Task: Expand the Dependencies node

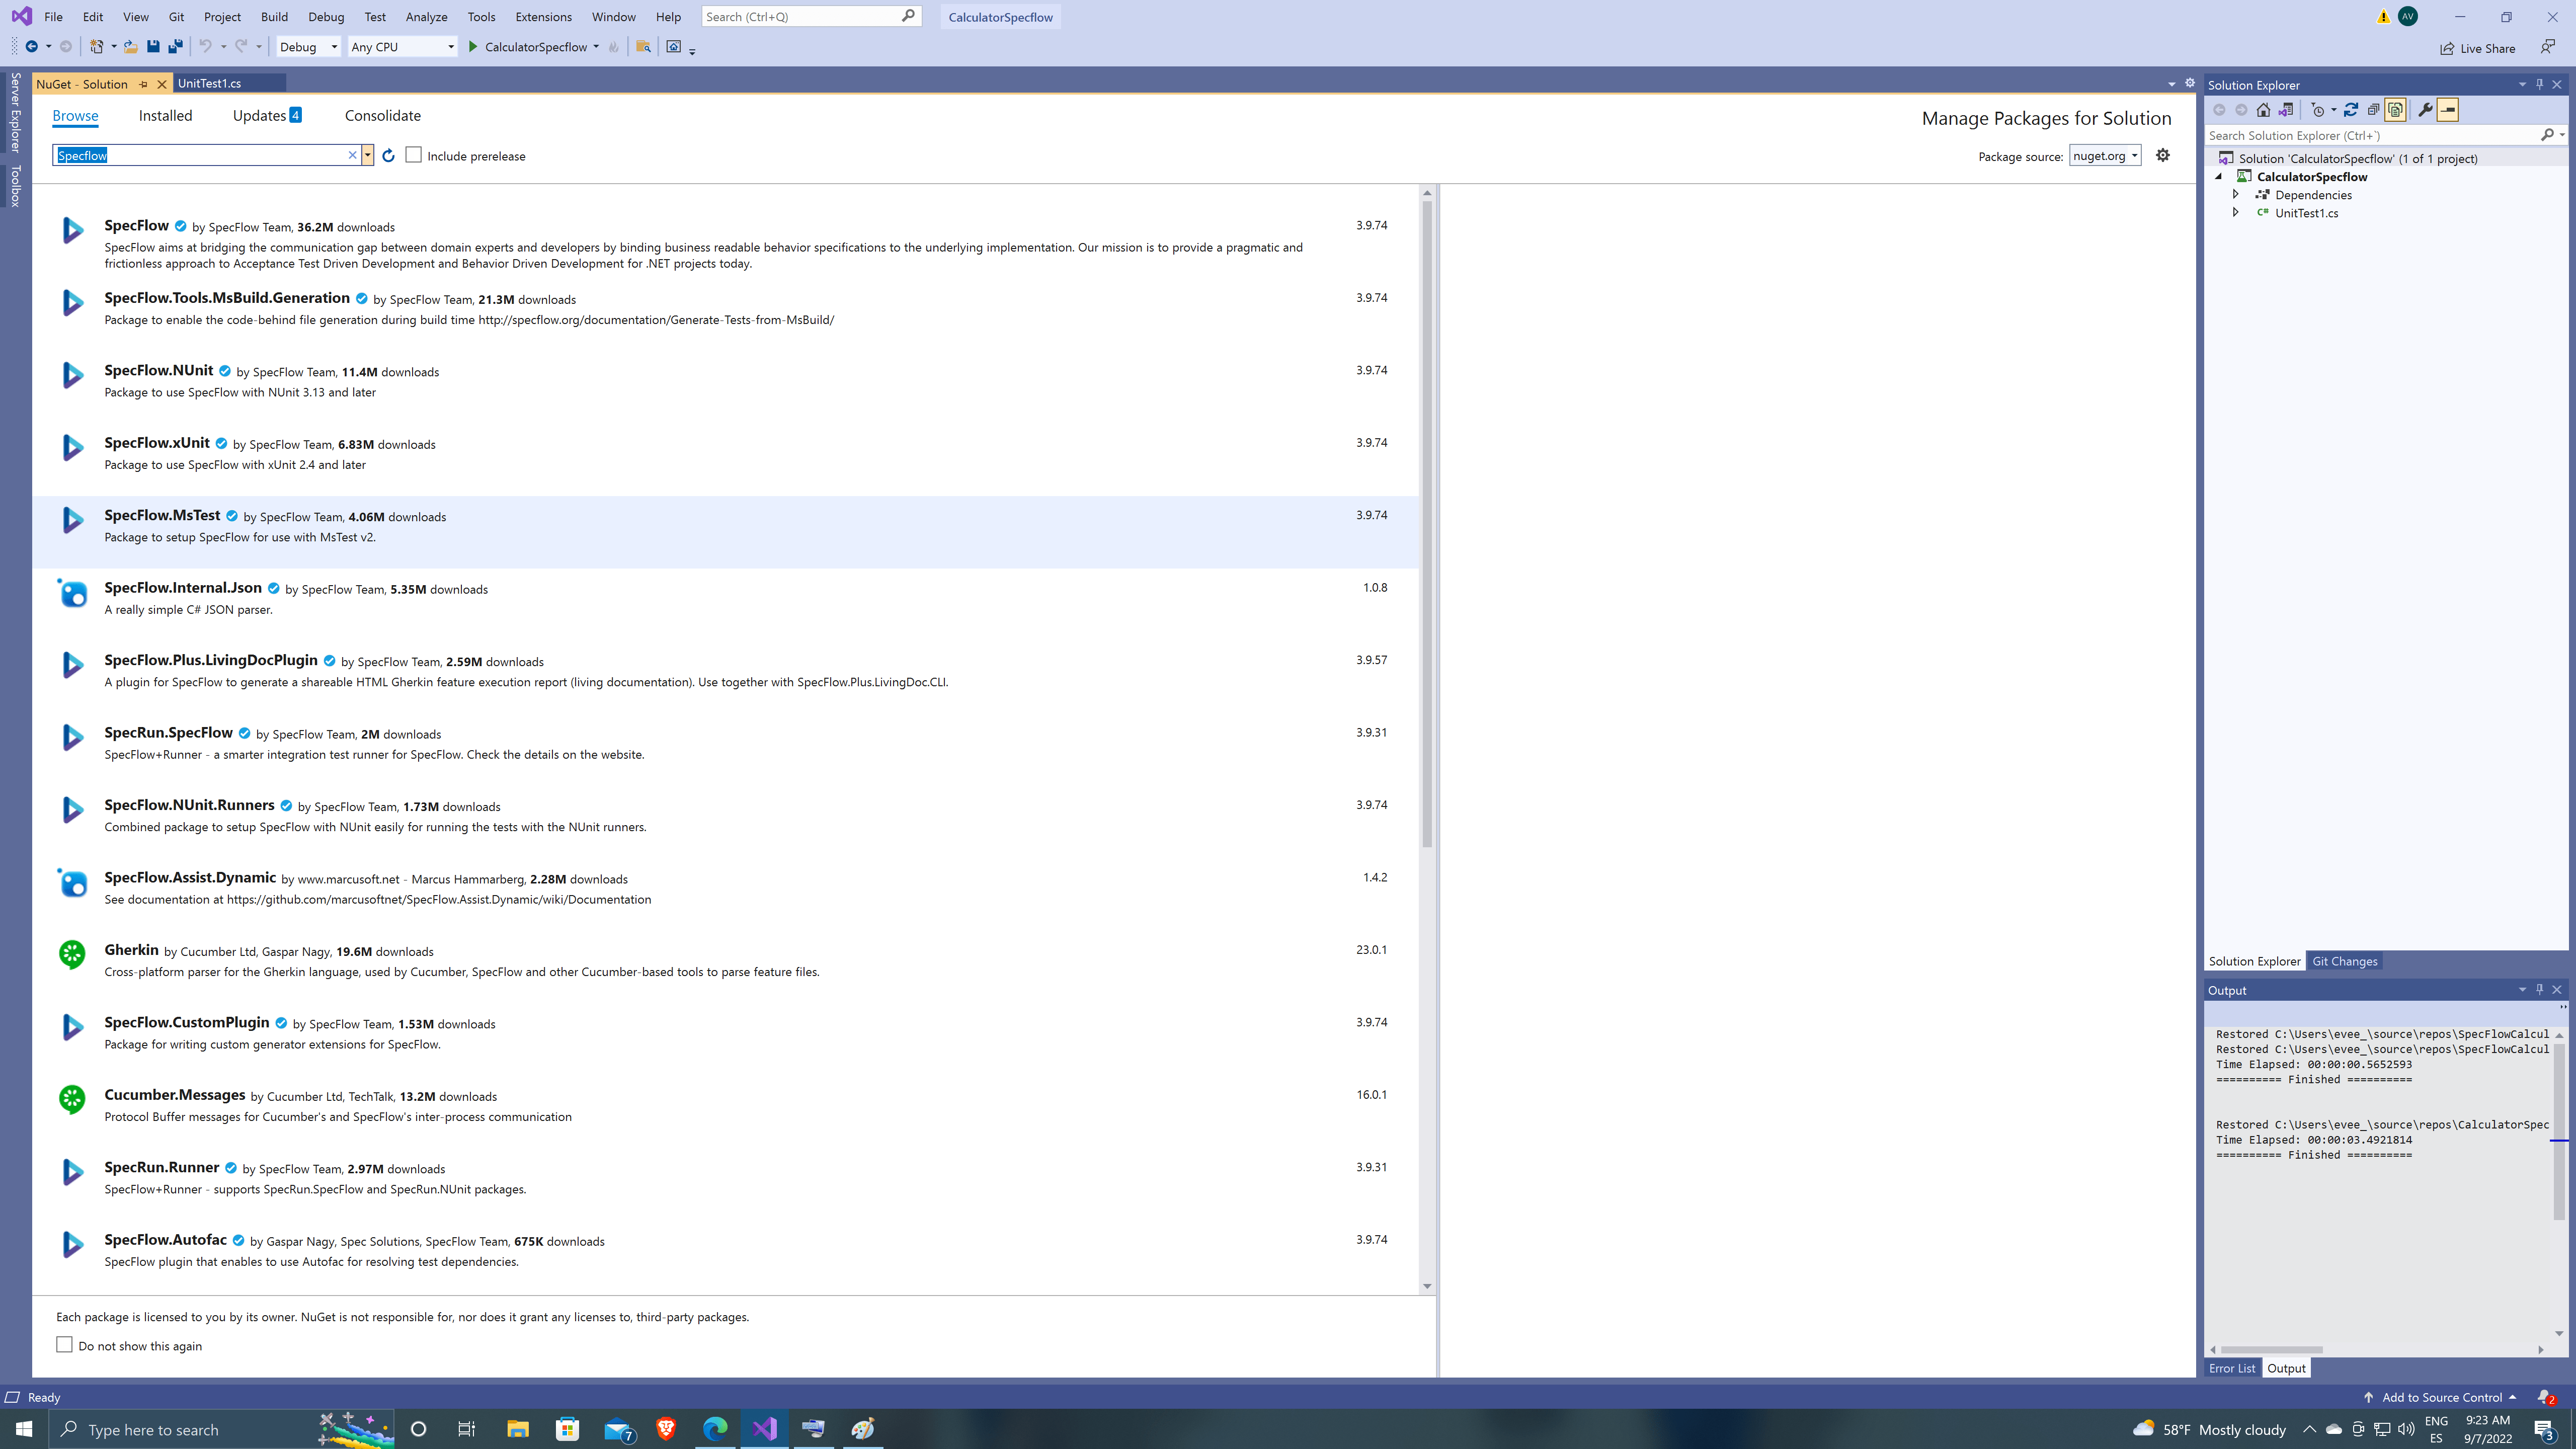Action: click(2236, 195)
